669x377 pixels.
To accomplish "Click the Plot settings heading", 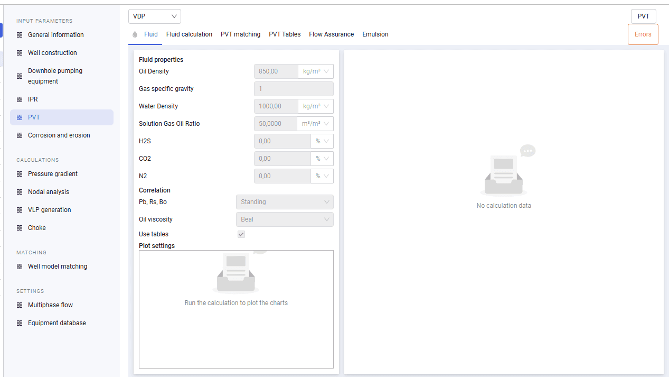I will (157, 246).
